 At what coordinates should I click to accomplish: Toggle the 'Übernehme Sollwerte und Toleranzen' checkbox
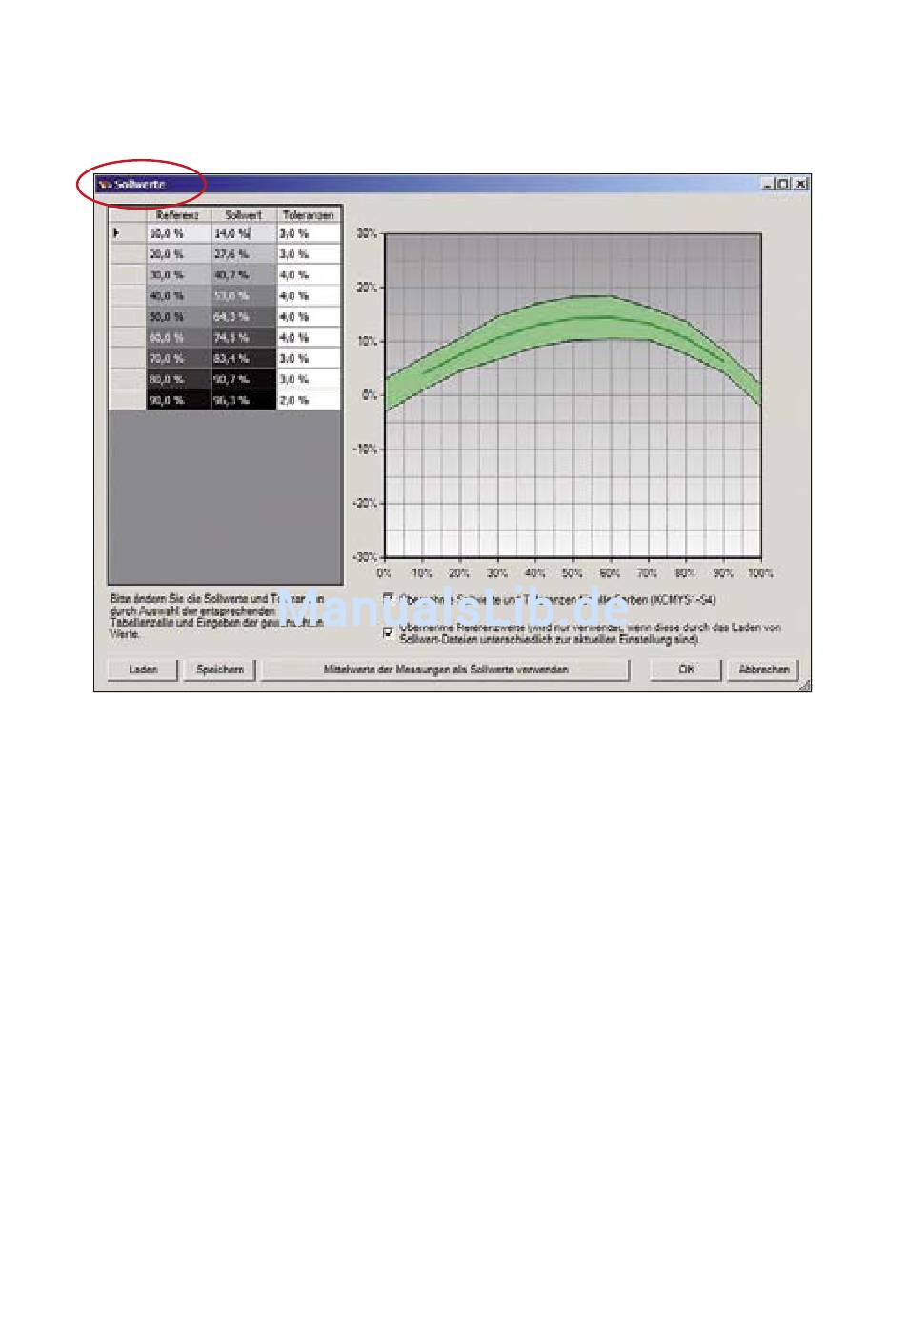tap(388, 598)
